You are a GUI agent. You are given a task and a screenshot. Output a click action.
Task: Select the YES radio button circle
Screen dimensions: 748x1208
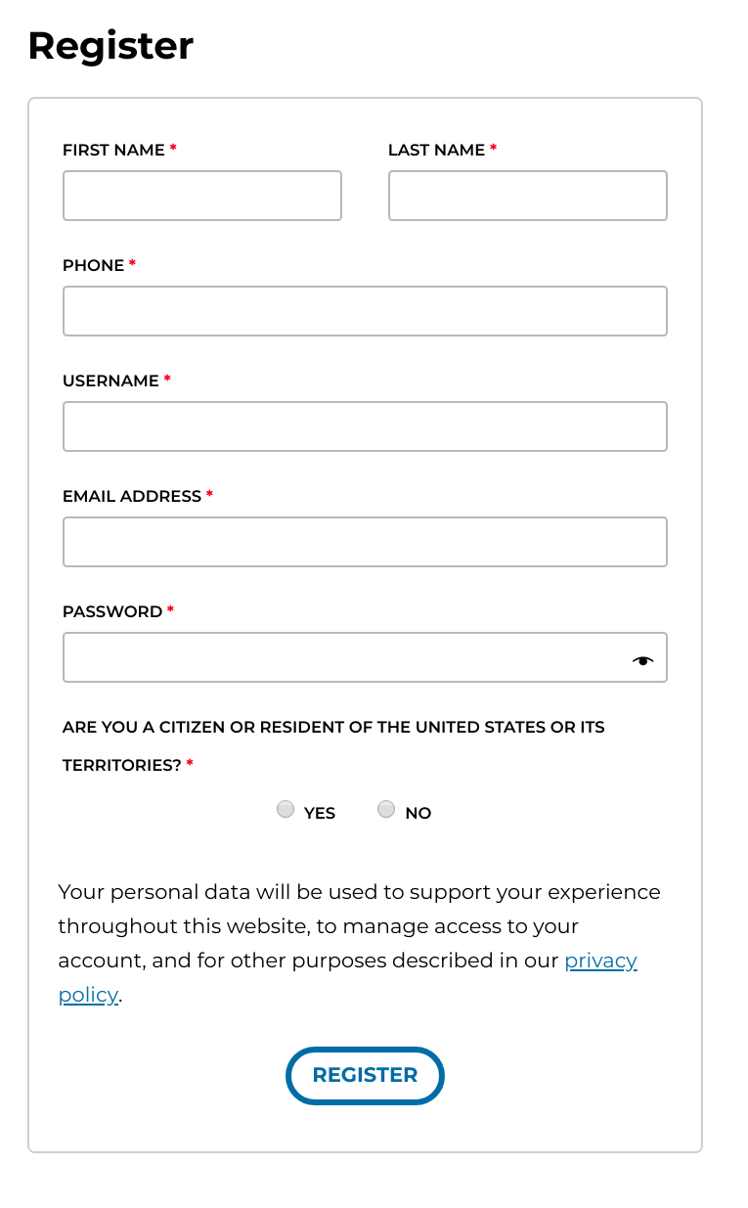(x=286, y=809)
